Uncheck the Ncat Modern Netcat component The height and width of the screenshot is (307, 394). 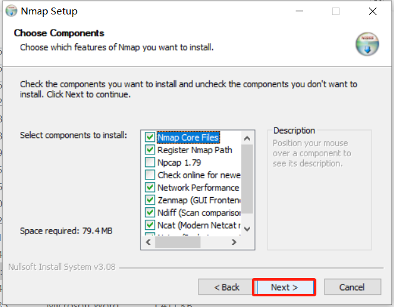150,225
